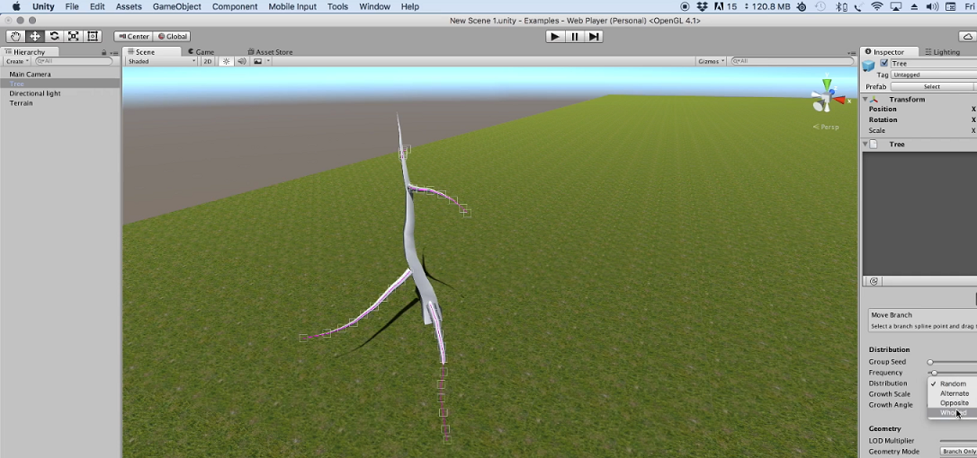Click the tree refresh icon under preview
Viewport: 977px width, 458px height.
click(x=874, y=281)
